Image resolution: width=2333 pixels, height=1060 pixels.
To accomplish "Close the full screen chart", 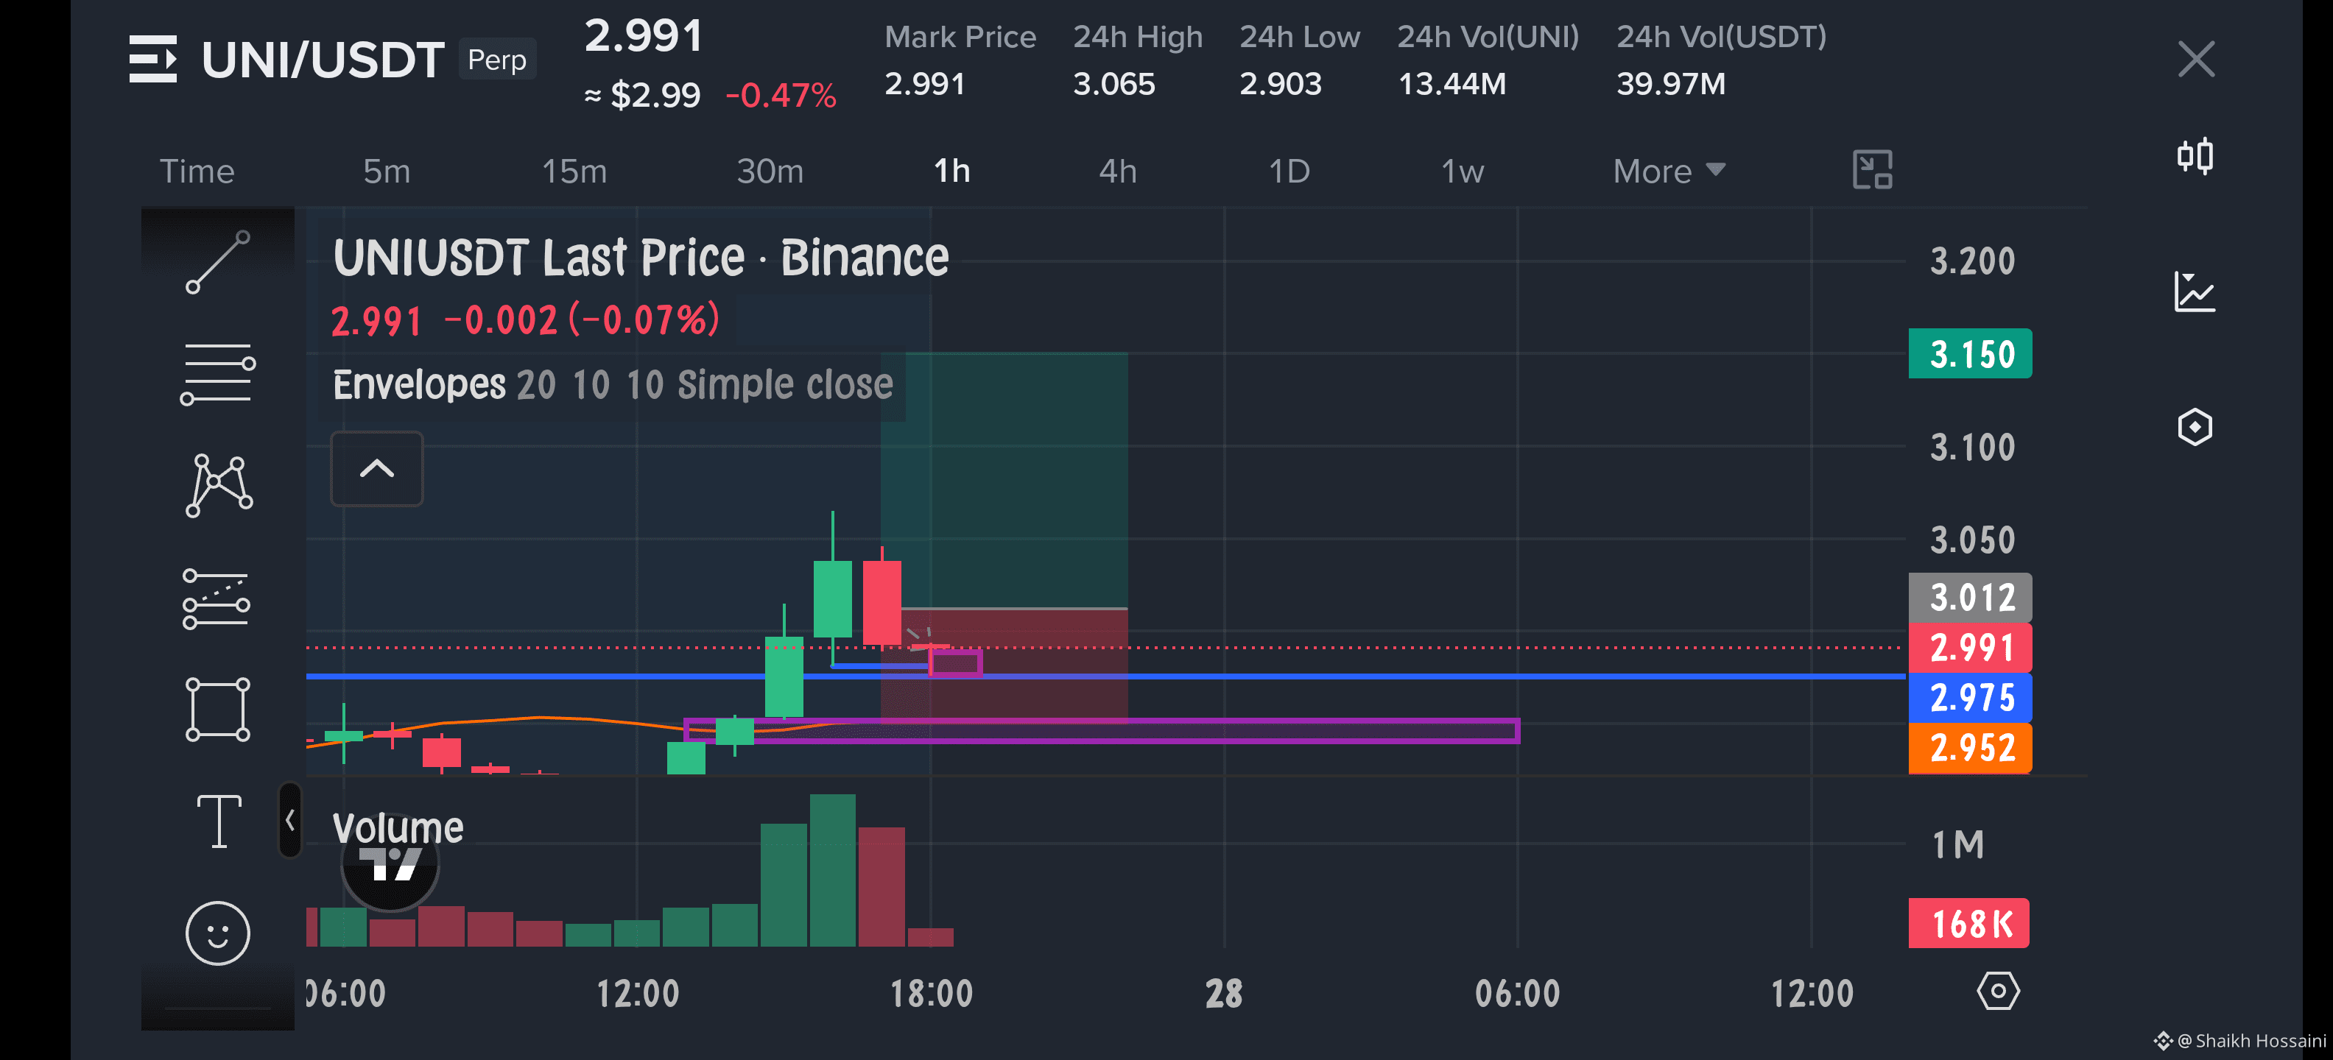I will click(2196, 59).
